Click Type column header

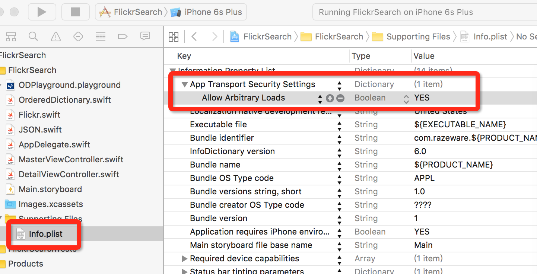point(361,56)
